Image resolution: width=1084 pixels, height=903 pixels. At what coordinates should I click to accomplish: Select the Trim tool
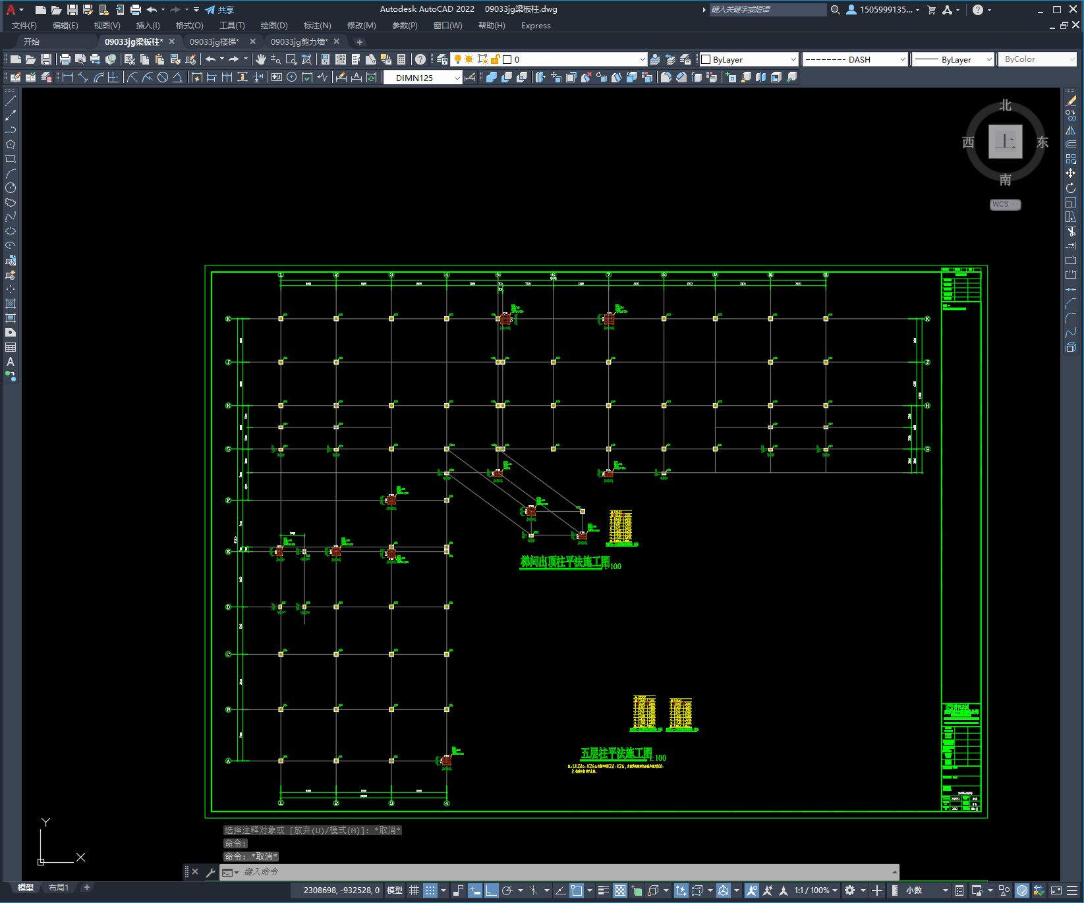point(1071,231)
